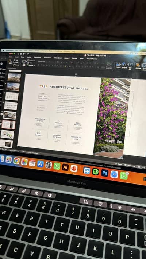Open System Settings from the Dock
This screenshot has width=146, height=259.
[x=49, y=165]
